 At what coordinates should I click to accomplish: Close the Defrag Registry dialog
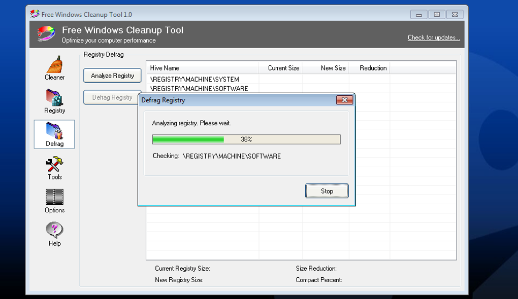click(x=344, y=100)
